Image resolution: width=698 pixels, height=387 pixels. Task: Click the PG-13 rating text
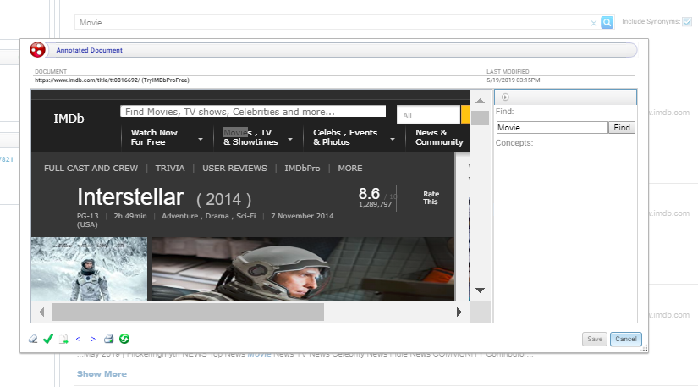87,216
